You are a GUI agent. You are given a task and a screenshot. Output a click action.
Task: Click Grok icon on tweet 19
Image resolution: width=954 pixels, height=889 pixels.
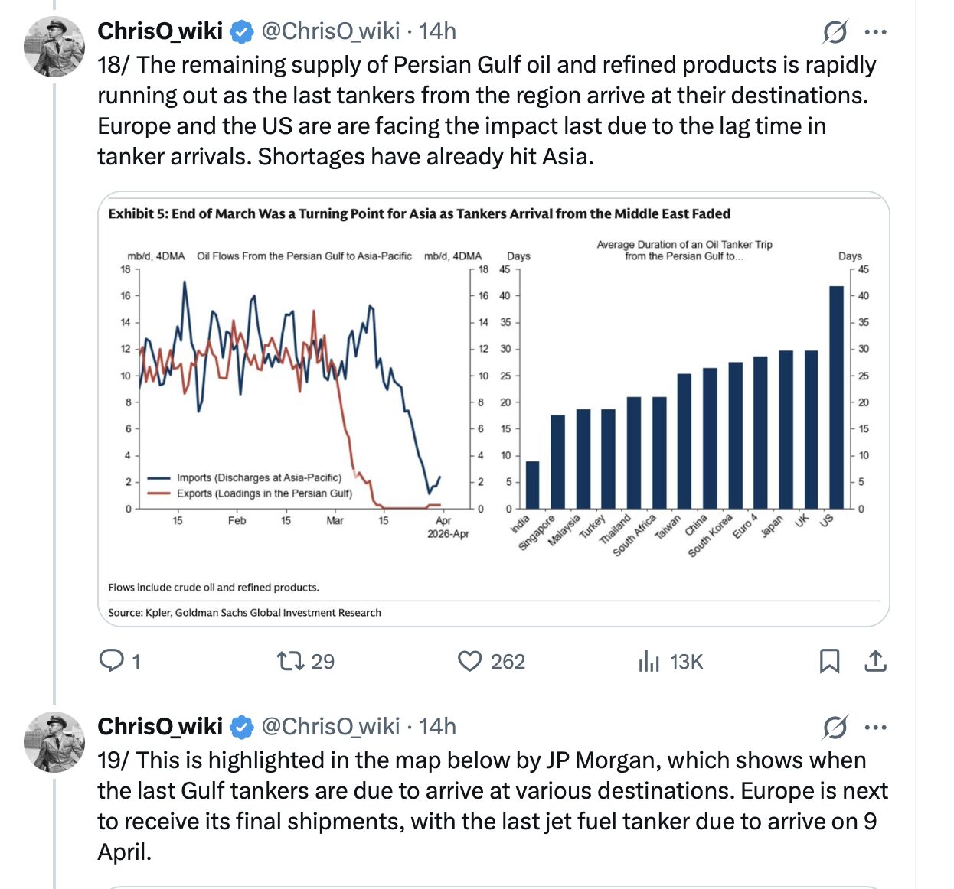835,728
